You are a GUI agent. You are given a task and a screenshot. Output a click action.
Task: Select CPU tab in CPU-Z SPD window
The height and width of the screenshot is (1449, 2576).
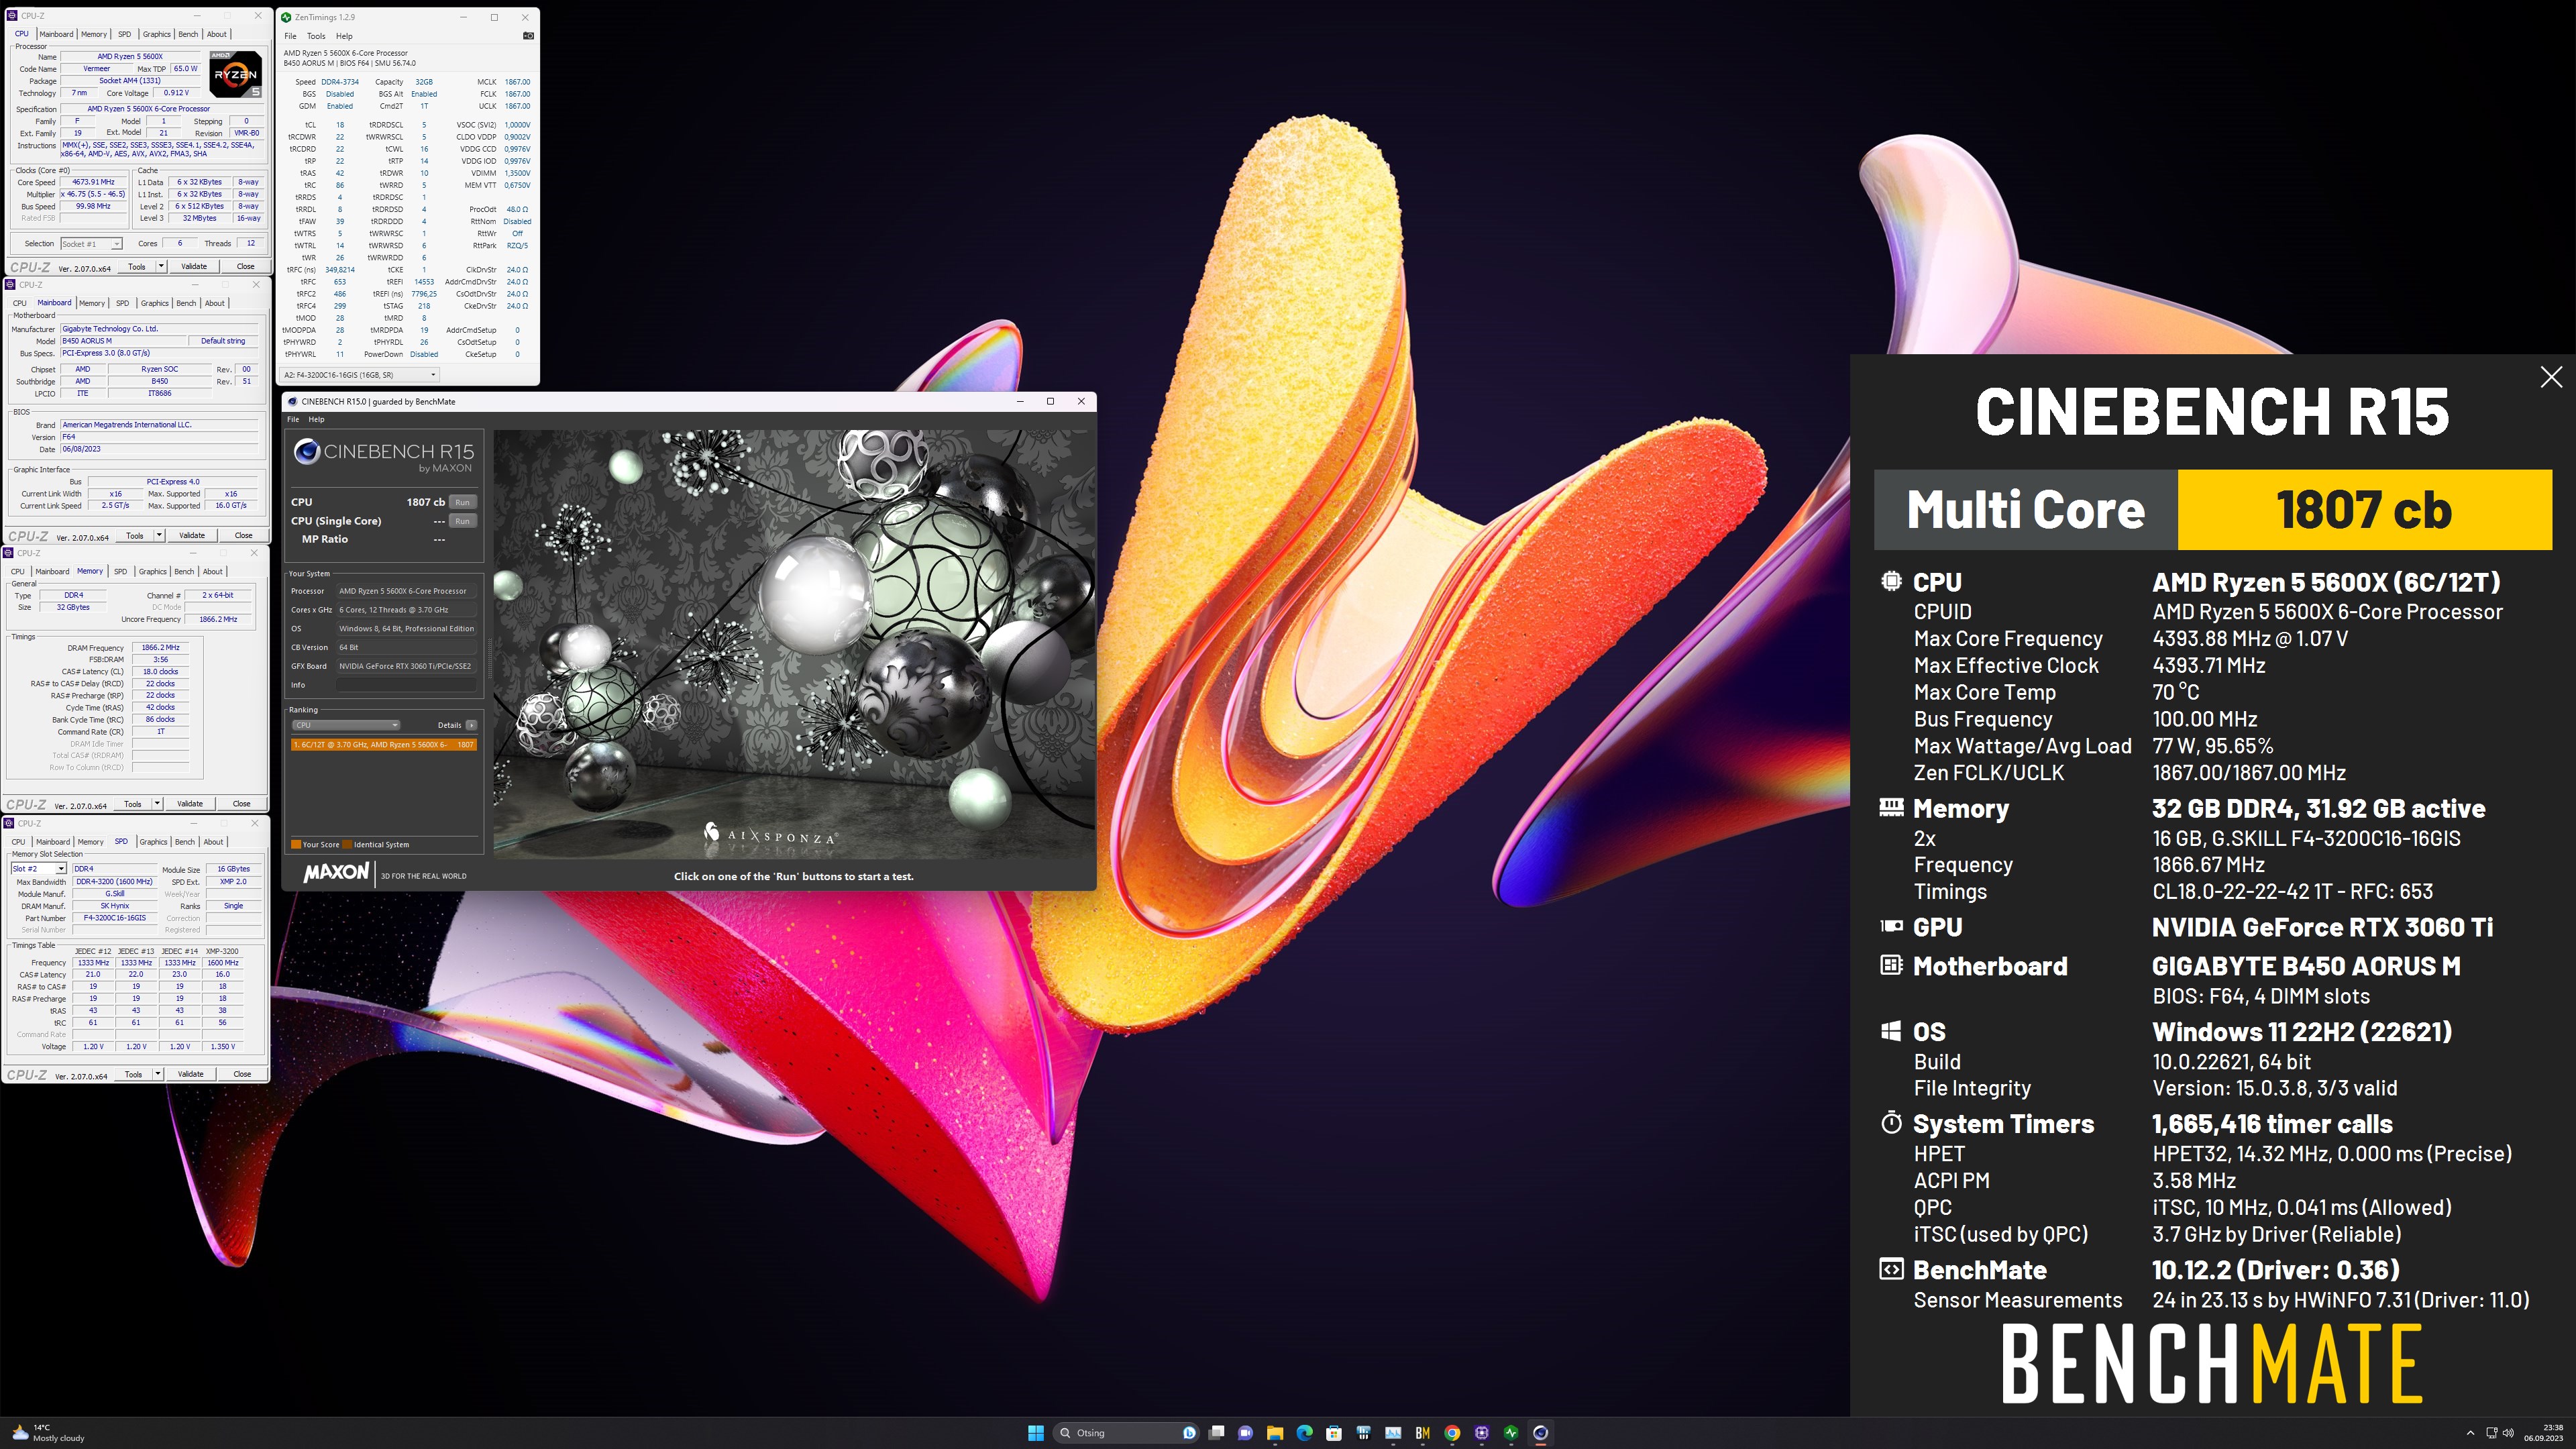coord(18,842)
